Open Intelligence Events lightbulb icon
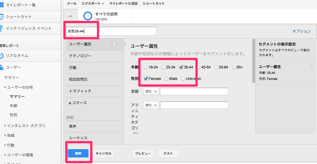The width and height of the screenshot is (317, 164). (2, 28)
